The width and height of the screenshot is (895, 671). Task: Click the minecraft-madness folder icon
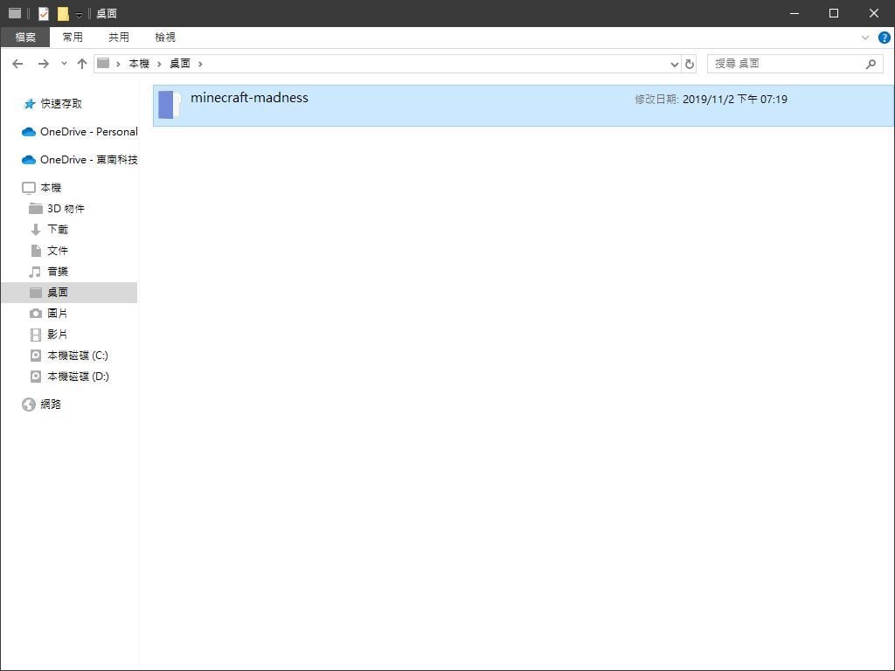[x=170, y=105]
